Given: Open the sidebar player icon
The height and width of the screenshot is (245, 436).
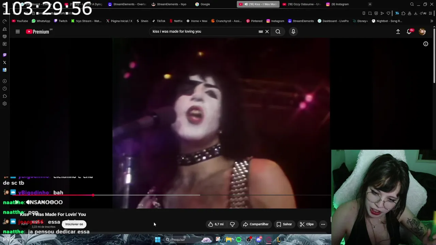Looking at the screenshot, I should tap(4, 81).
